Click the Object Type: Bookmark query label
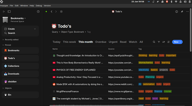This screenshot has width=192, height=106. tap(72, 32)
